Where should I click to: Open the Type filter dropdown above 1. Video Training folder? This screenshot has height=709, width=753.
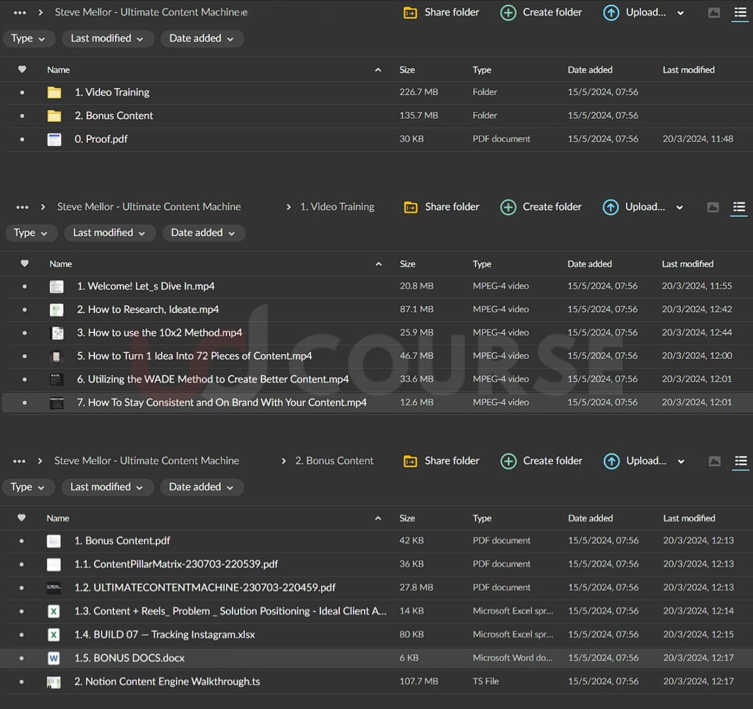28,38
